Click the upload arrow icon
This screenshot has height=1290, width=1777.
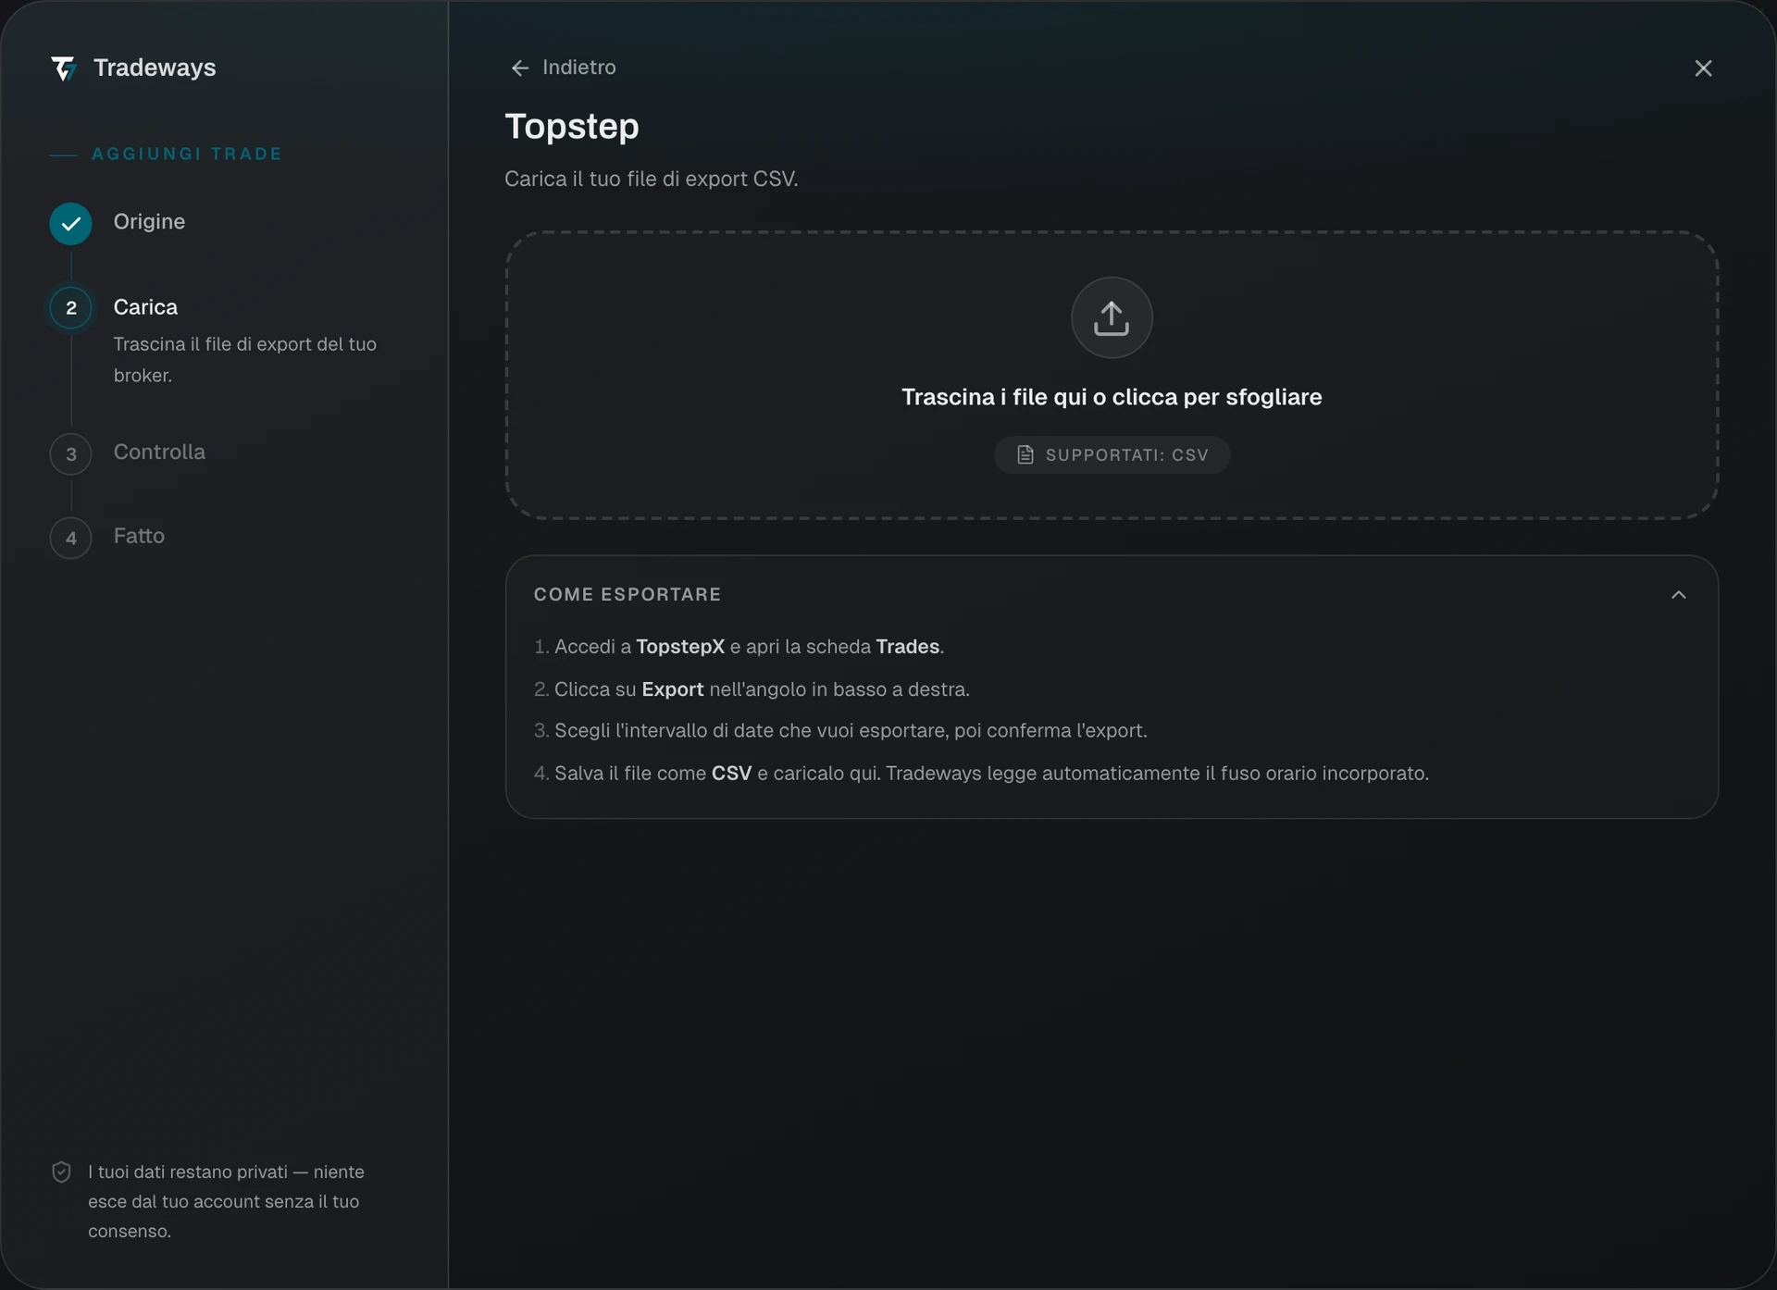click(1112, 317)
